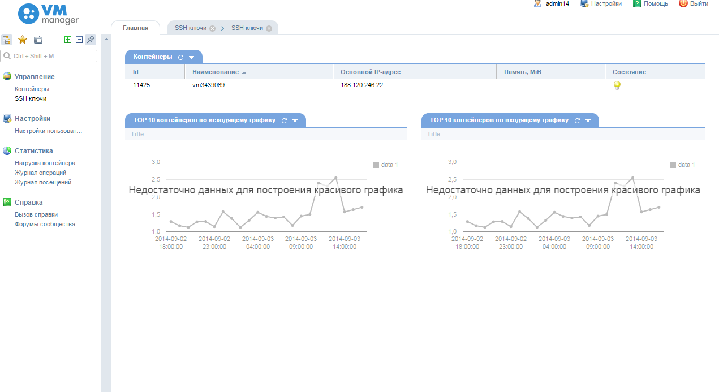Collapse the Управление section
Image resolution: width=719 pixels, height=392 pixels.
(x=35, y=77)
